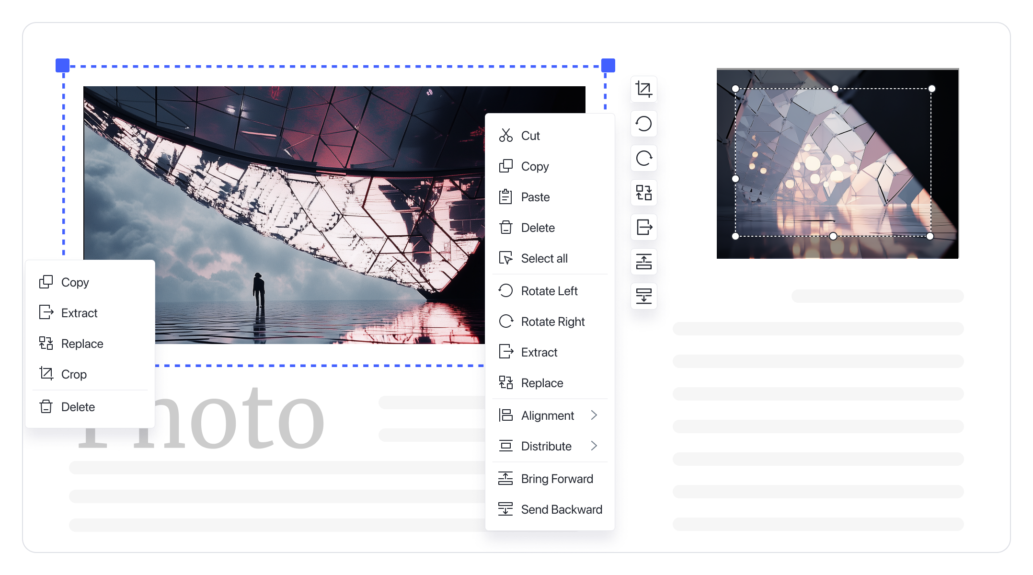Screen dimensions: 1033x575
Task: Select the Send Backward layer icon
Action: [506, 509]
